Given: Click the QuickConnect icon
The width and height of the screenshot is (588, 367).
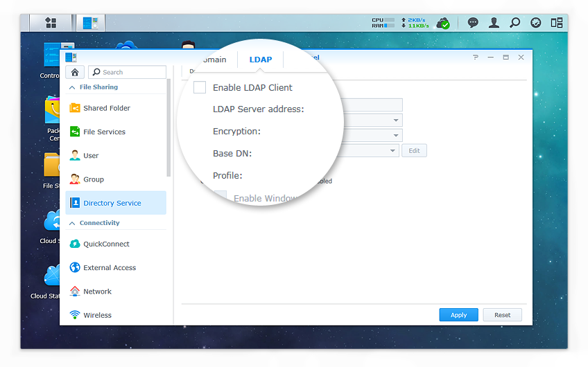Looking at the screenshot, I should 75,244.
